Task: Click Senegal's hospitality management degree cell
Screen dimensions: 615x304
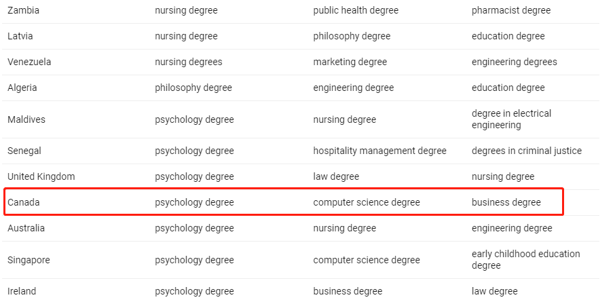Action: click(x=379, y=151)
